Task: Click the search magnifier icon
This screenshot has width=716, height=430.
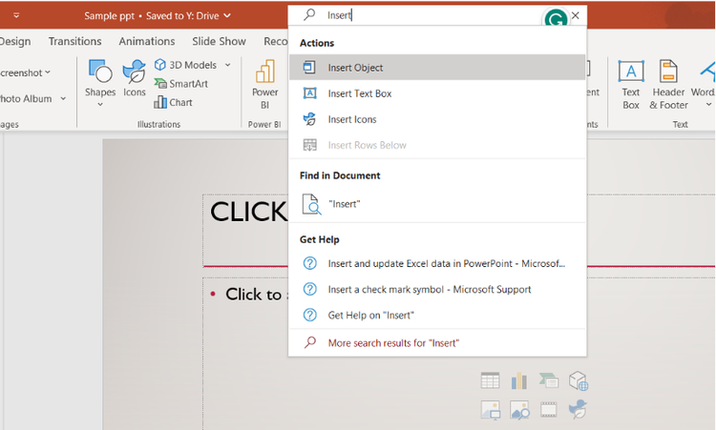Action: pyautogui.click(x=309, y=14)
